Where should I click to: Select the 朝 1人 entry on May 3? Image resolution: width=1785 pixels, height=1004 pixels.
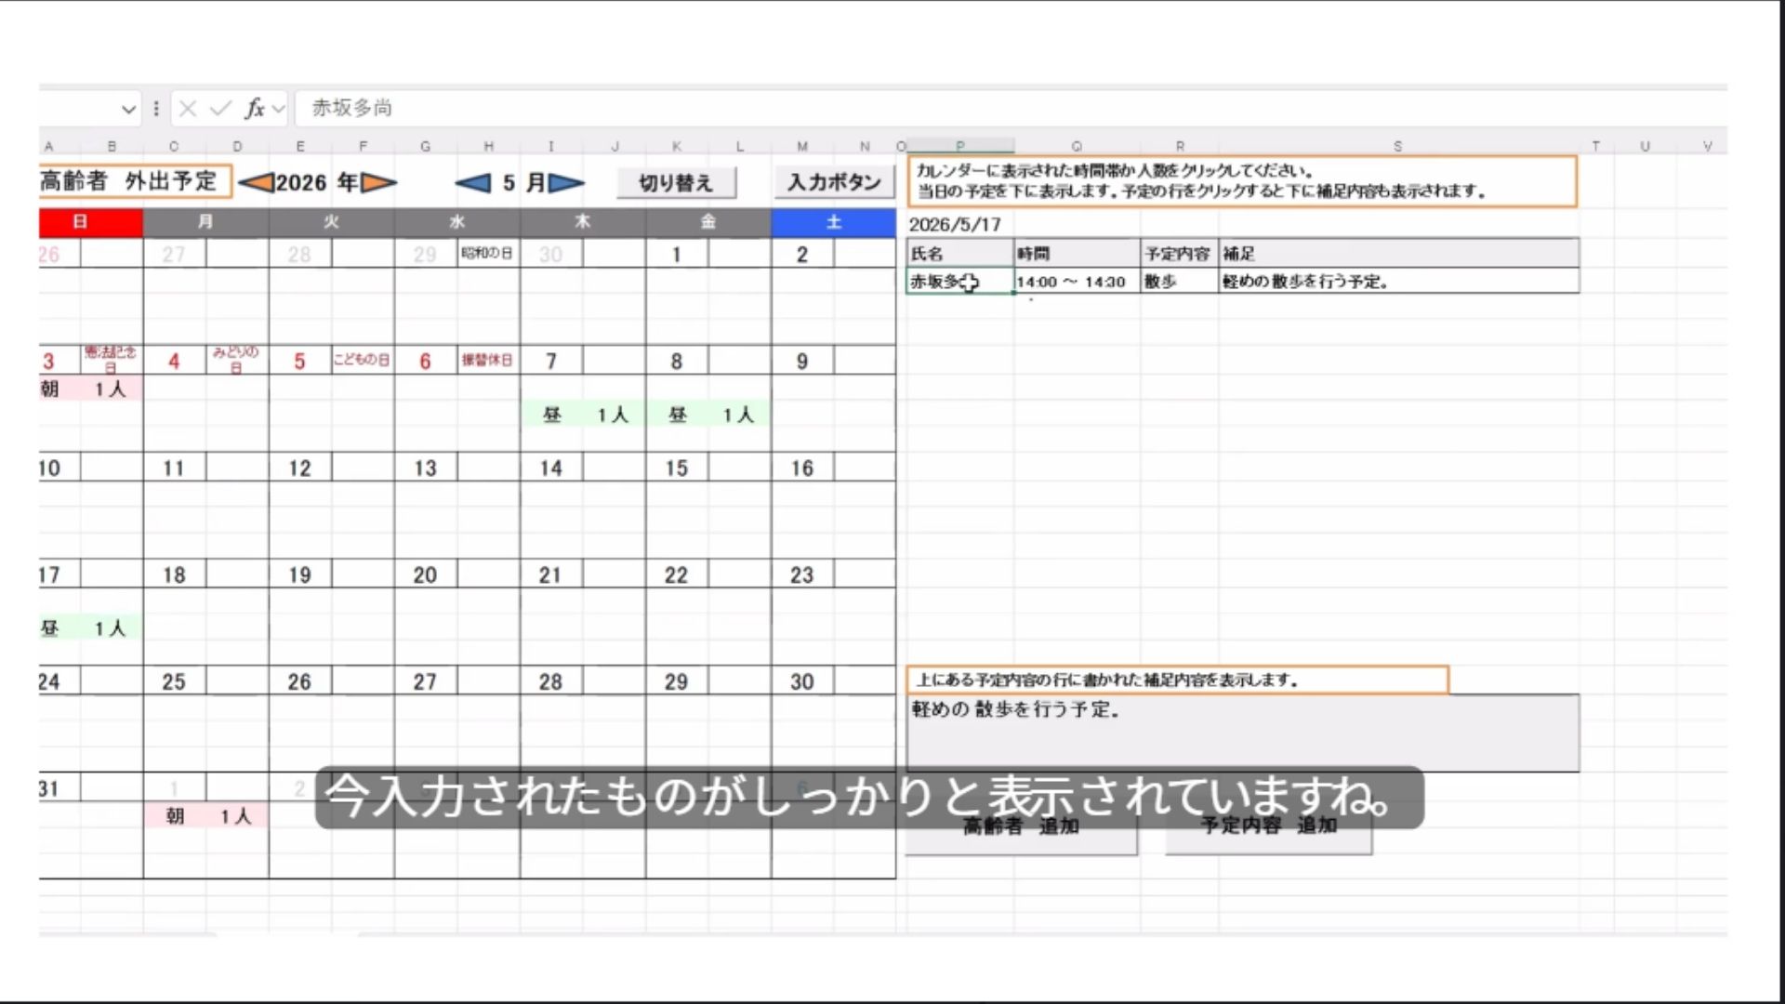tap(90, 389)
